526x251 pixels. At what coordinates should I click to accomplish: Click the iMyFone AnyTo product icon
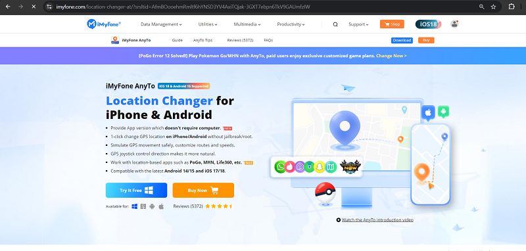115,40
